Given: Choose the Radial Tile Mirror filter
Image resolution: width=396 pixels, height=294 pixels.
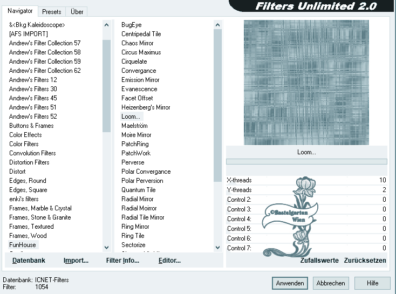Looking at the screenshot, I should point(142,217).
